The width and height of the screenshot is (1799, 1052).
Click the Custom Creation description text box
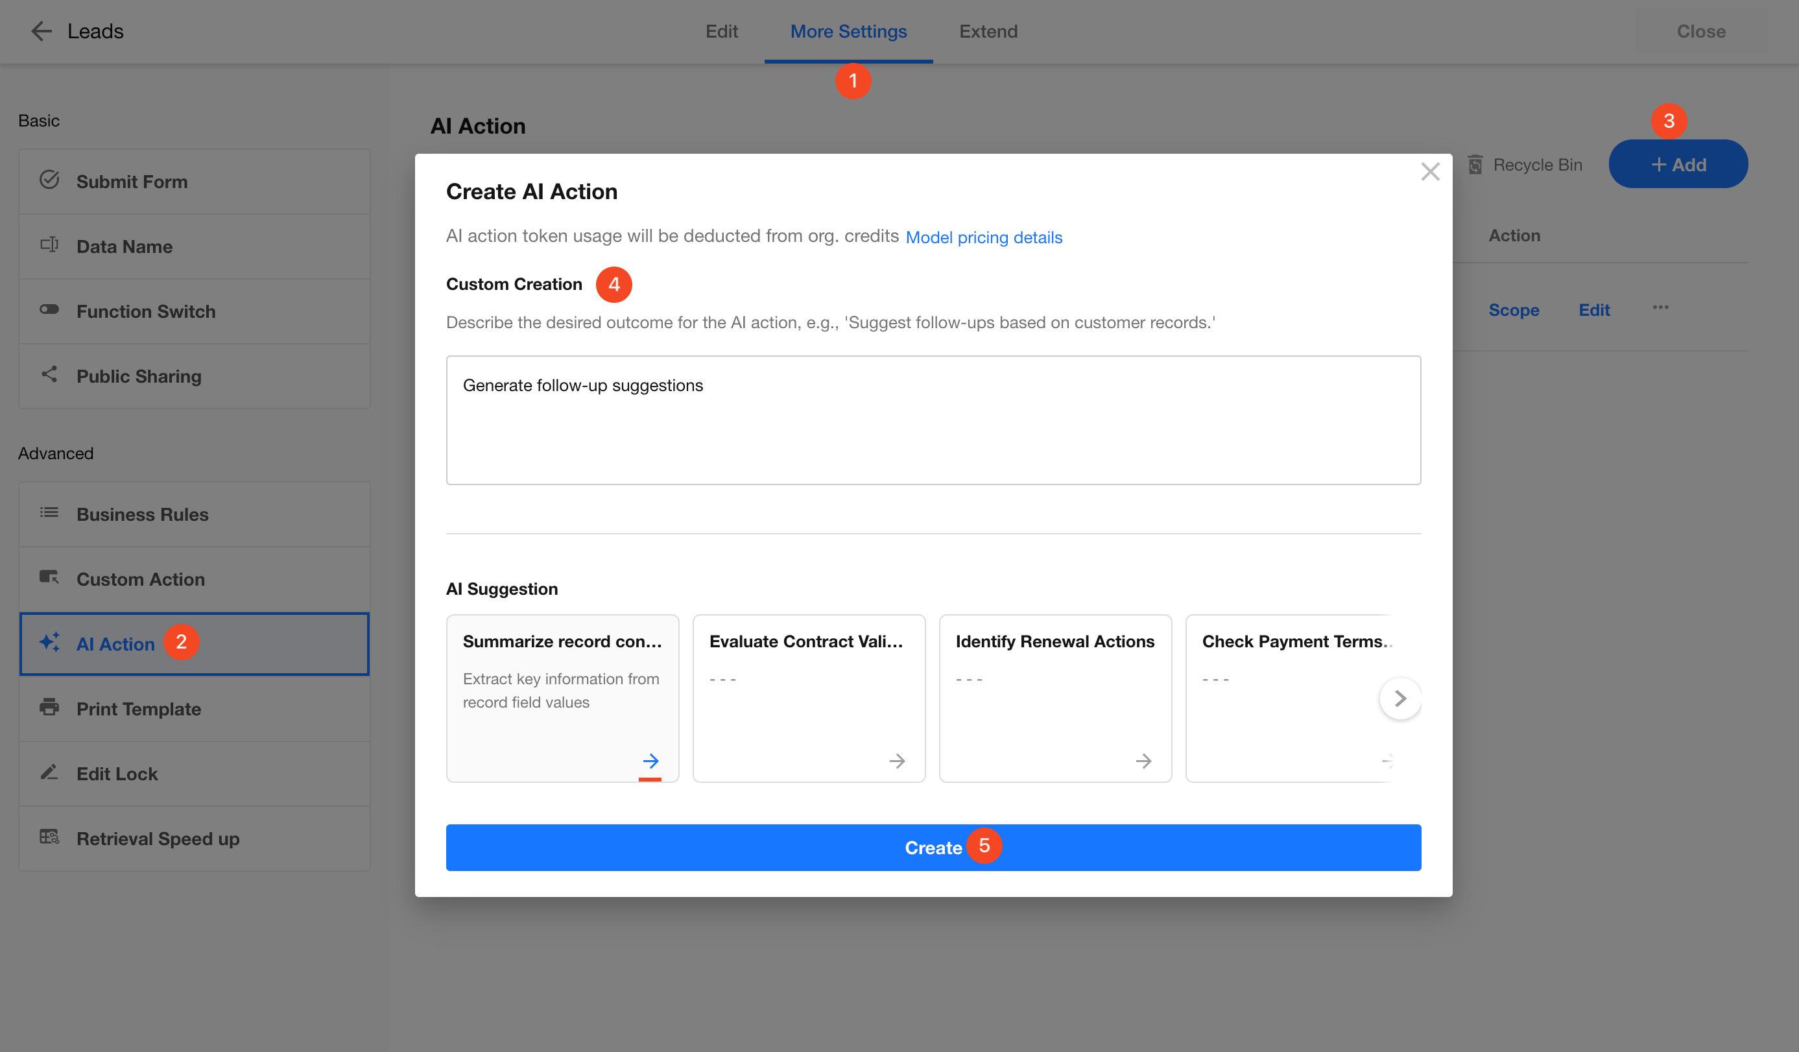(933, 420)
